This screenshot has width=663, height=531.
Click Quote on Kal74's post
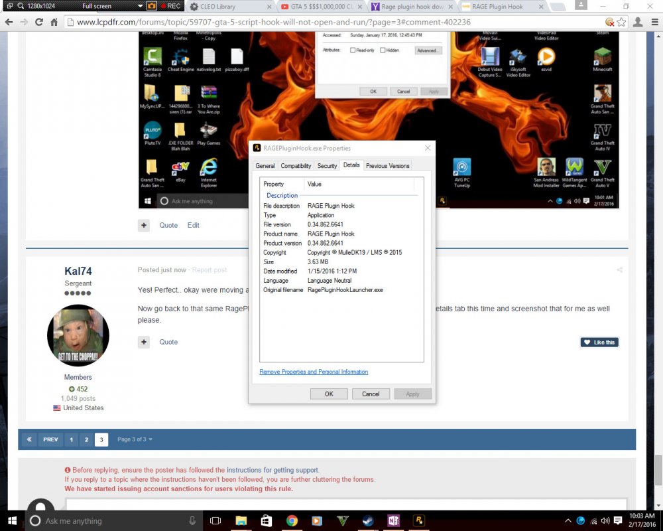(168, 342)
